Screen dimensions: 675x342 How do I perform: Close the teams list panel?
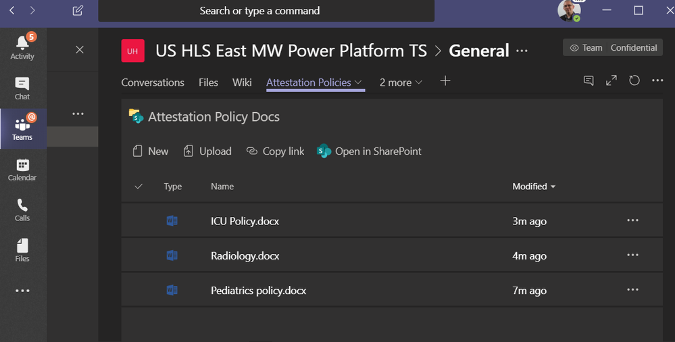click(x=80, y=50)
